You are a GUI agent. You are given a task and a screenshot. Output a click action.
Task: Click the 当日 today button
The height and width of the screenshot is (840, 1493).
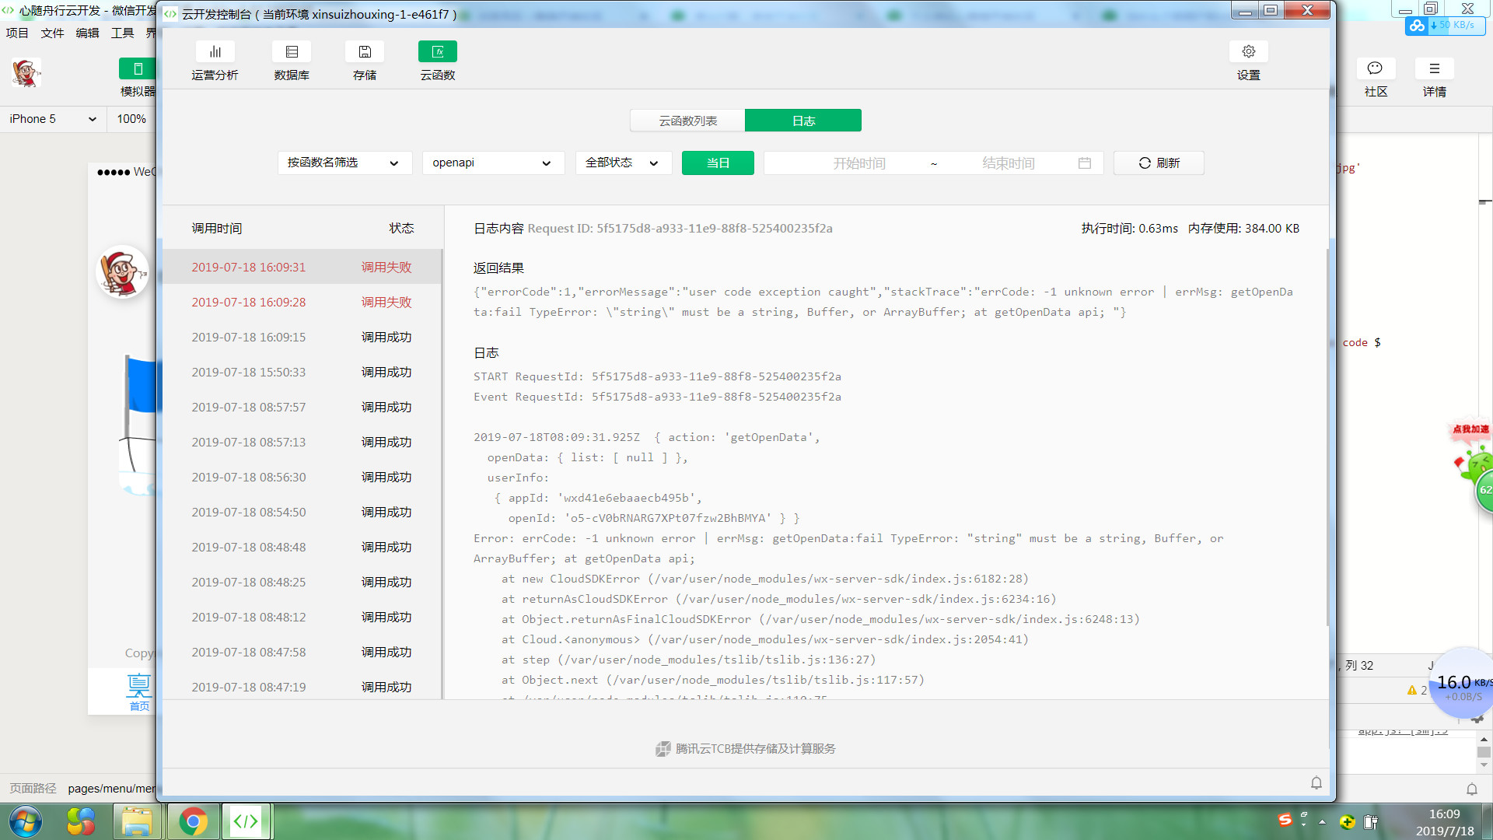(717, 163)
